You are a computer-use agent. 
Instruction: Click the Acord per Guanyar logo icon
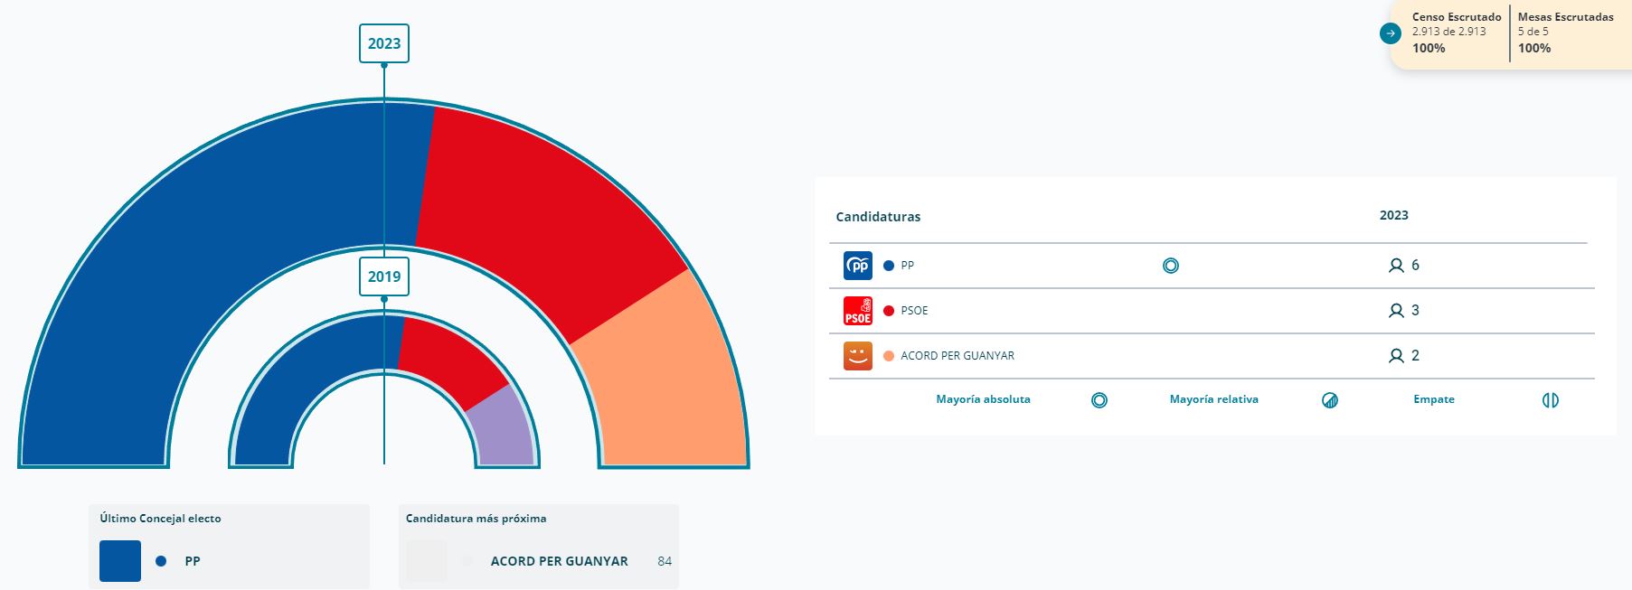(857, 356)
